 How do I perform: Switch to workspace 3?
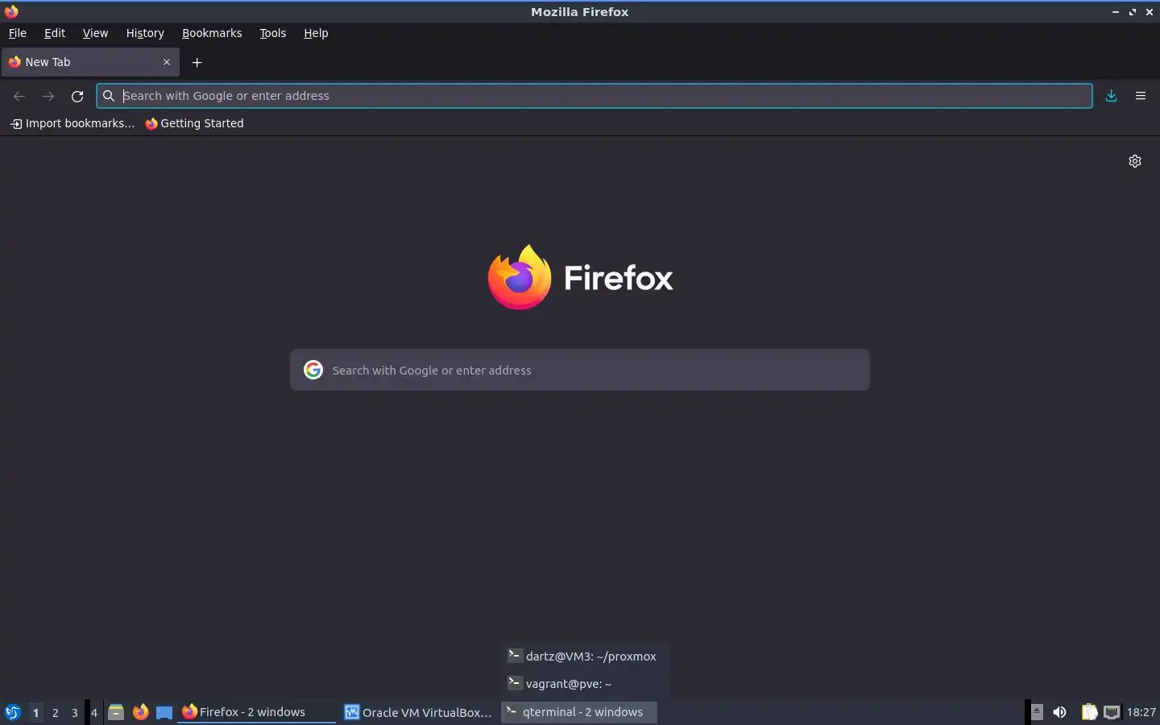(74, 712)
